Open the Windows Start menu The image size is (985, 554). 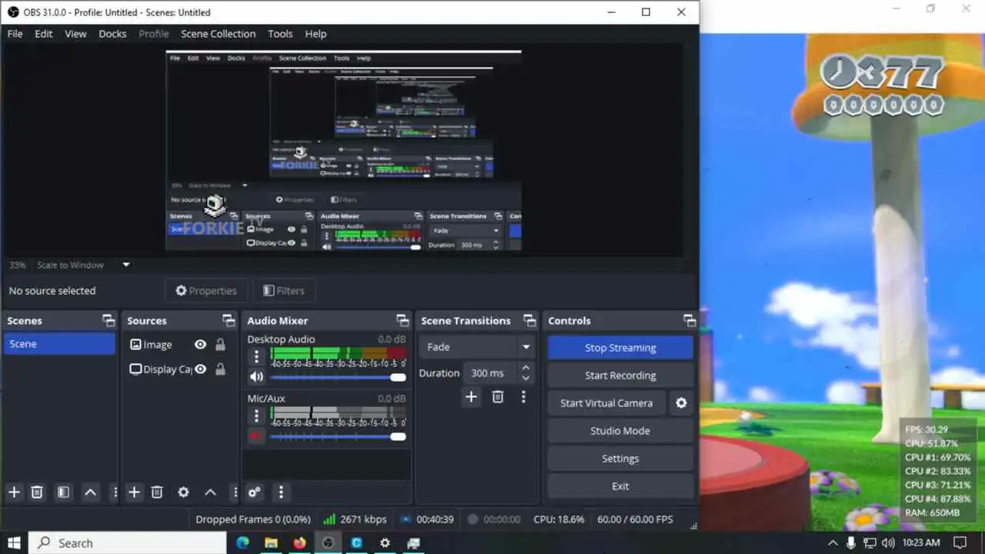(14, 542)
